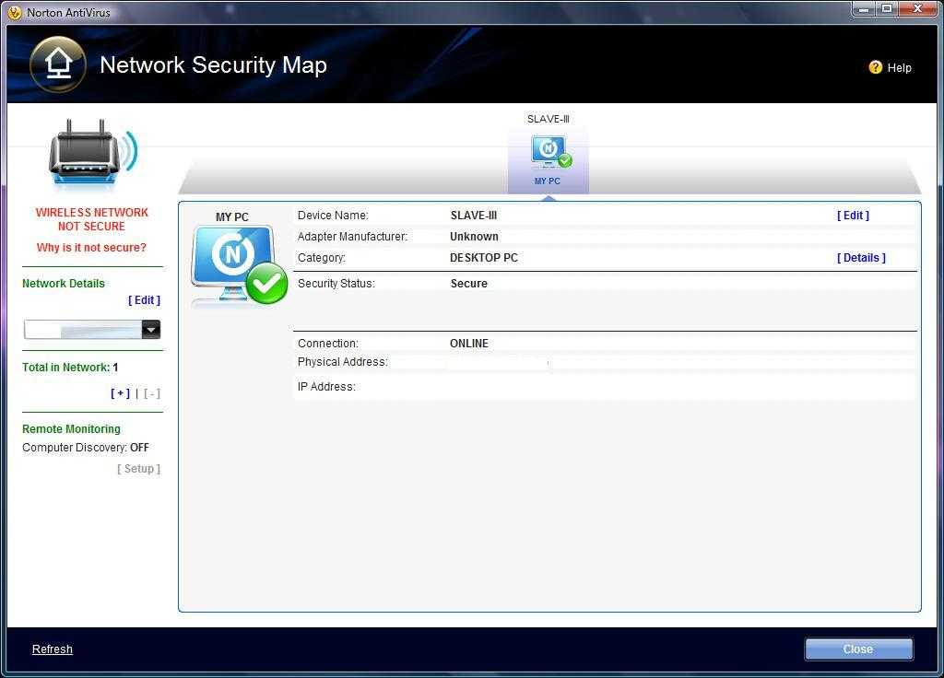Click the Physical Address label
The height and width of the screenshot is (678, 944).
343,362
